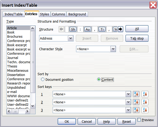Select Book in Type list
This screenshot has height=127, width=158.
[x=18, y=32]
